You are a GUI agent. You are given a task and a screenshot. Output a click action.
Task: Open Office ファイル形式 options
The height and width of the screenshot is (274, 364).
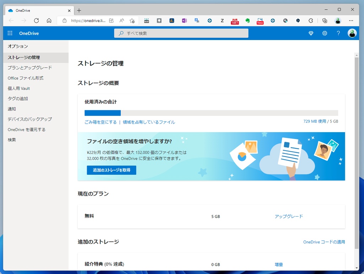point(36,78)
